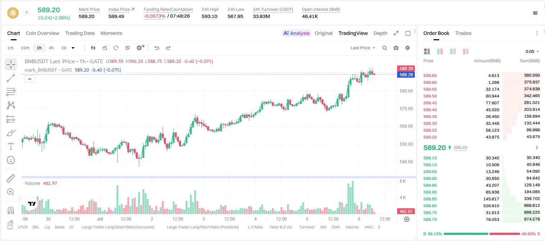Select the MA indicator at bottom
The image size is (545, 241).
323,227
